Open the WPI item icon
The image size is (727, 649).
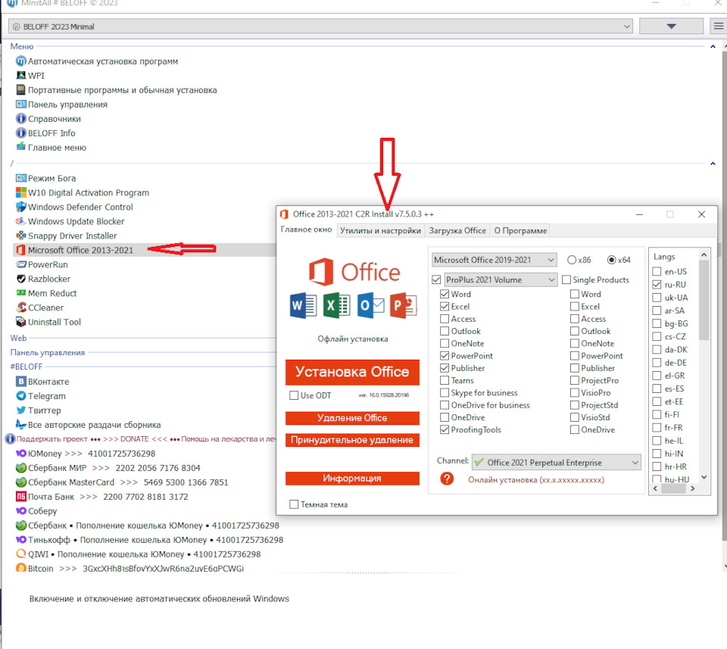(x=21, y=75)
